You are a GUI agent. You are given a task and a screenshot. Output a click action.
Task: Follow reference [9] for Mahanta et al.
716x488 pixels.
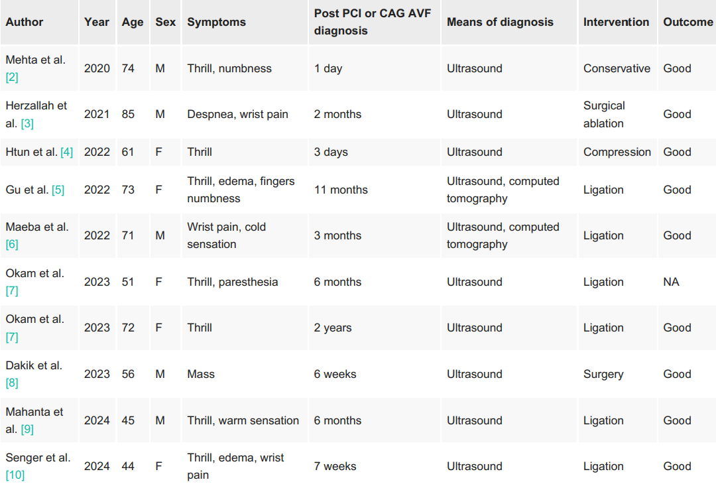[27, 429]
